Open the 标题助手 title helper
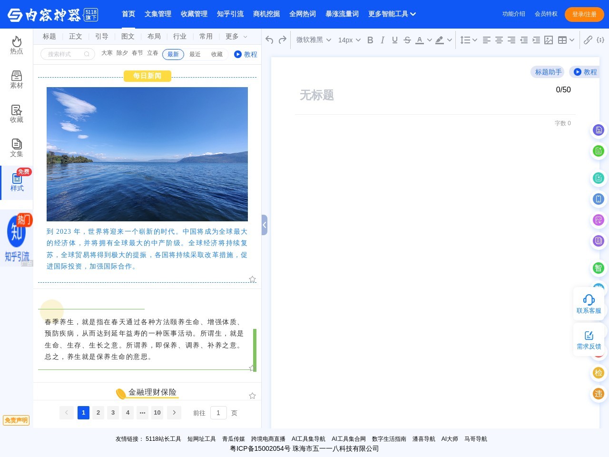The height and width of the screenshot is (457, 609). pyautogui.click(x=547, y=72)
